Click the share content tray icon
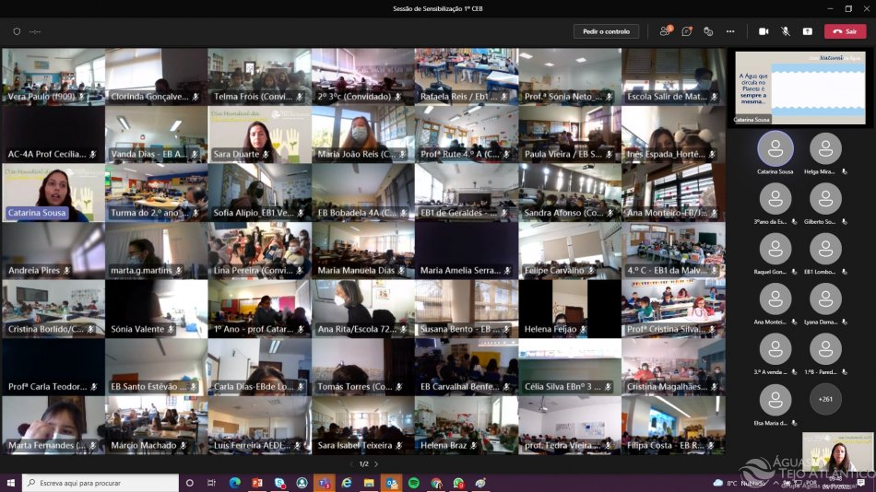 (808, 31)
